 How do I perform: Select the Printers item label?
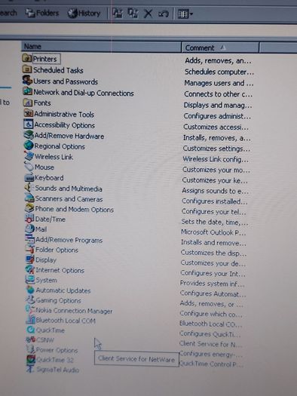click(45, 59)
